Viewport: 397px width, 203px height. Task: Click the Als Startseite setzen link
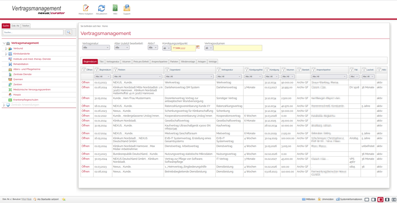pos(48,199)
